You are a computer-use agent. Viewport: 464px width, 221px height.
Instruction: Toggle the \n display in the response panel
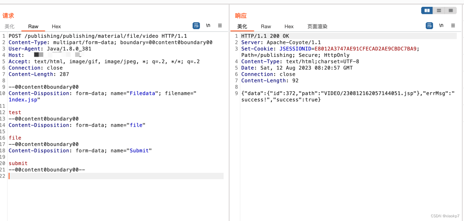tap(441, 26)
